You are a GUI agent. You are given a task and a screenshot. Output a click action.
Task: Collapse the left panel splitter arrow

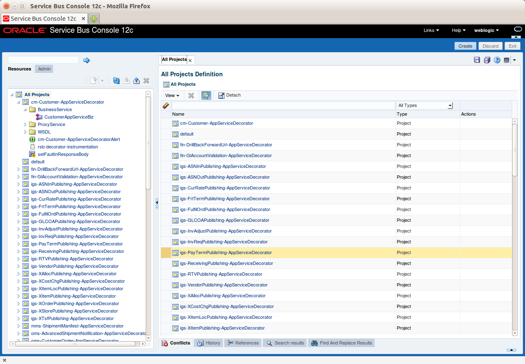pyautogui.click(x=157, y=202)
